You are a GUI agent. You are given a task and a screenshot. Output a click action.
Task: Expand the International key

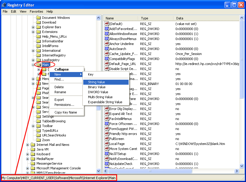coord(33,51)
